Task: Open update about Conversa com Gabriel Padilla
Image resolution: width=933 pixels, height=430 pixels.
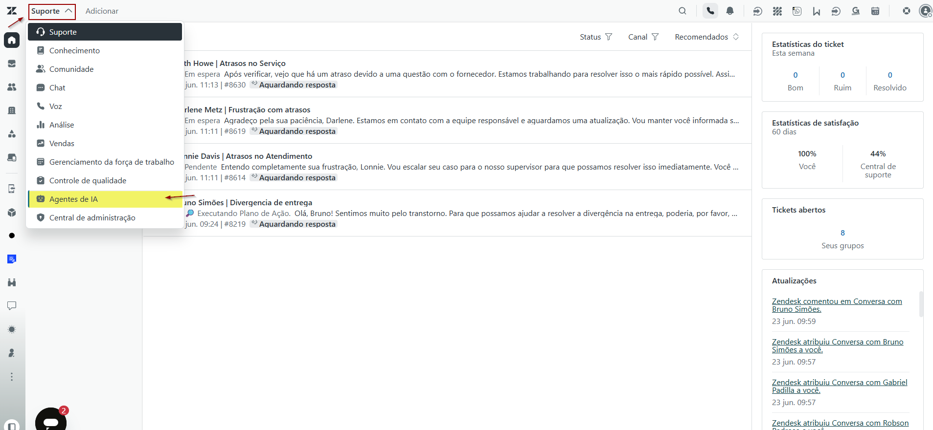Action: pyautogui.click(x=840, y=387)
